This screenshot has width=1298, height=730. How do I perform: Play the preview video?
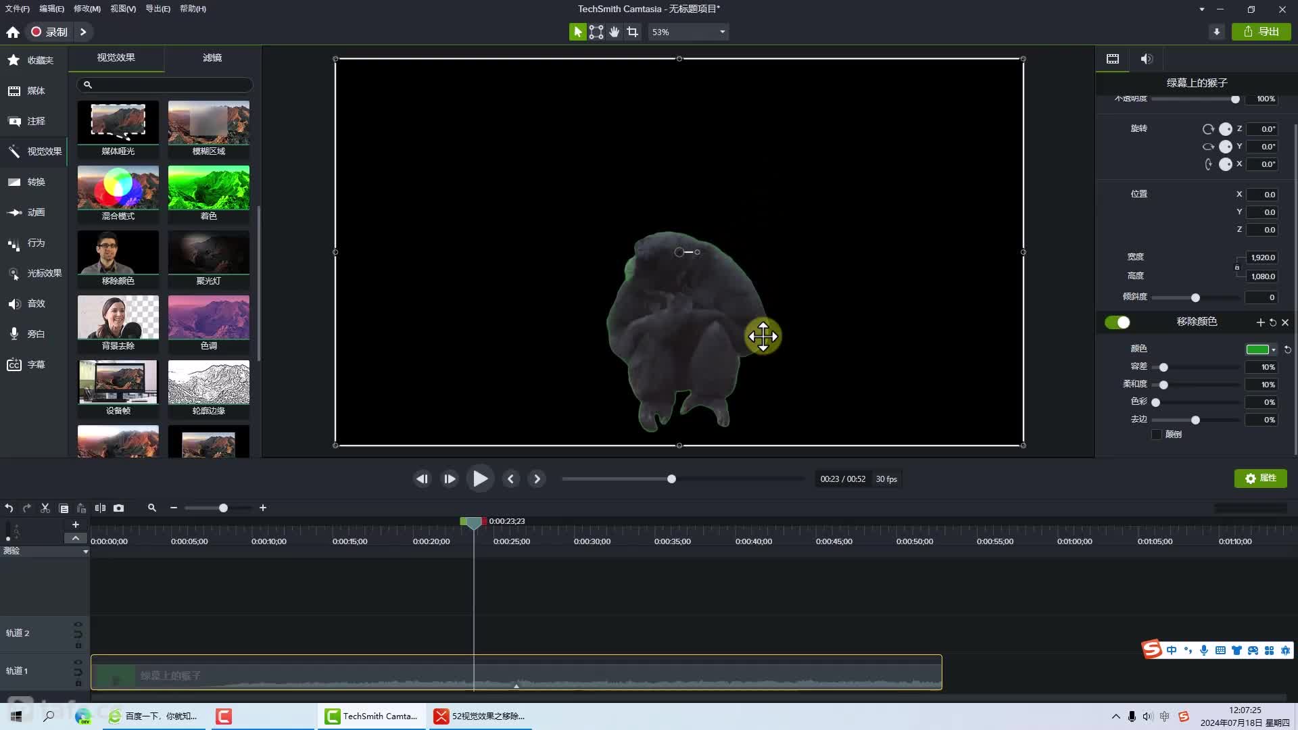pyautogui.click(x=480, y=479)
